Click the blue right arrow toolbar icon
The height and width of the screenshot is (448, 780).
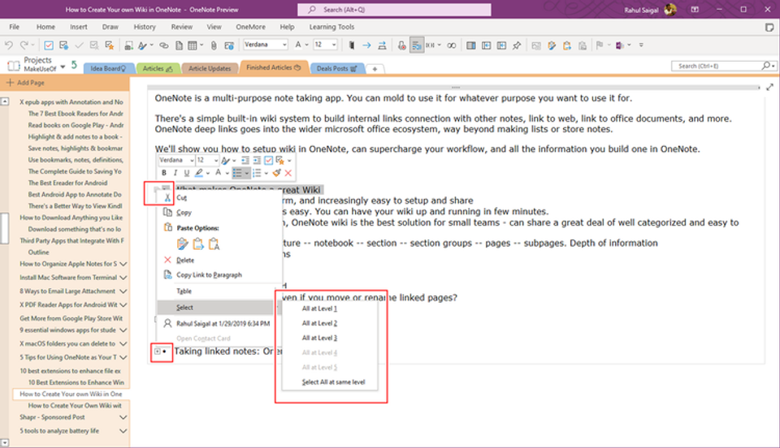point(366,45)
